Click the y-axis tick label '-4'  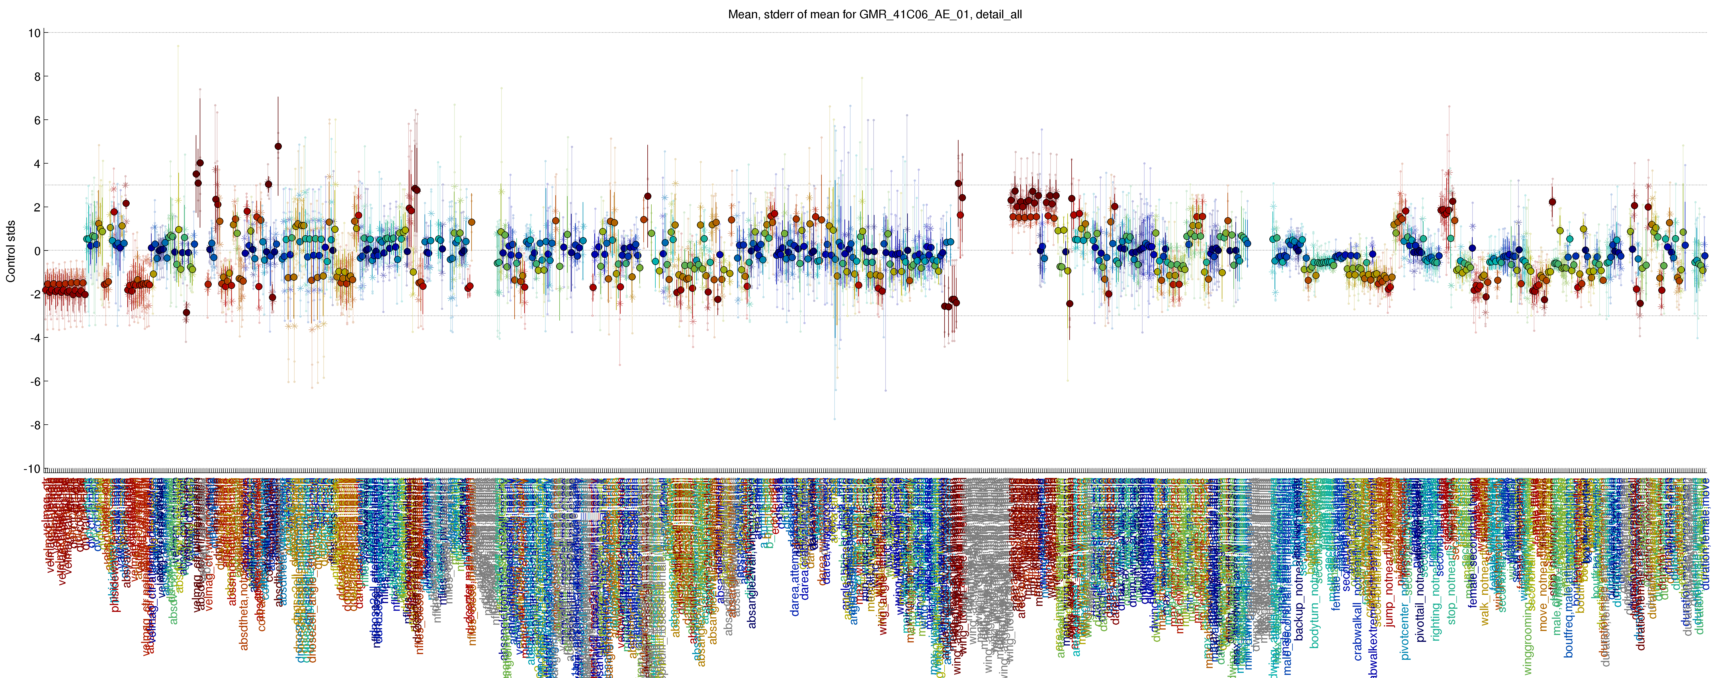35,338
